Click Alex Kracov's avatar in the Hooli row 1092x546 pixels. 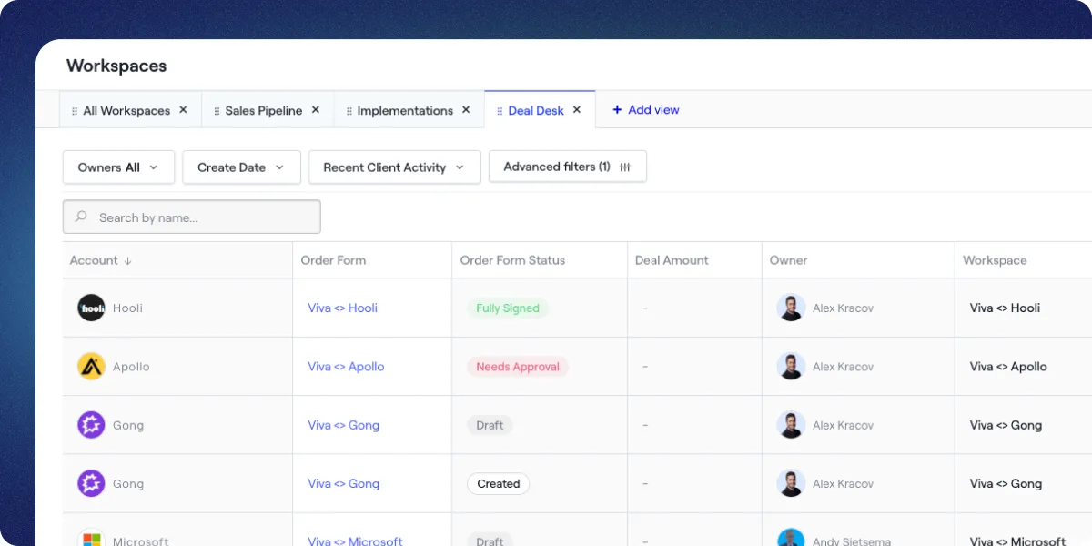(791, 308)
